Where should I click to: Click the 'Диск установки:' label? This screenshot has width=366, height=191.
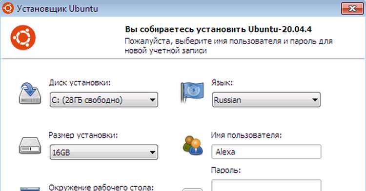point(80,83)
